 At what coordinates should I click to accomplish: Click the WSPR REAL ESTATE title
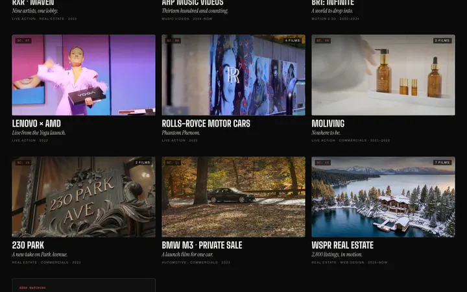tap(342, 245)
